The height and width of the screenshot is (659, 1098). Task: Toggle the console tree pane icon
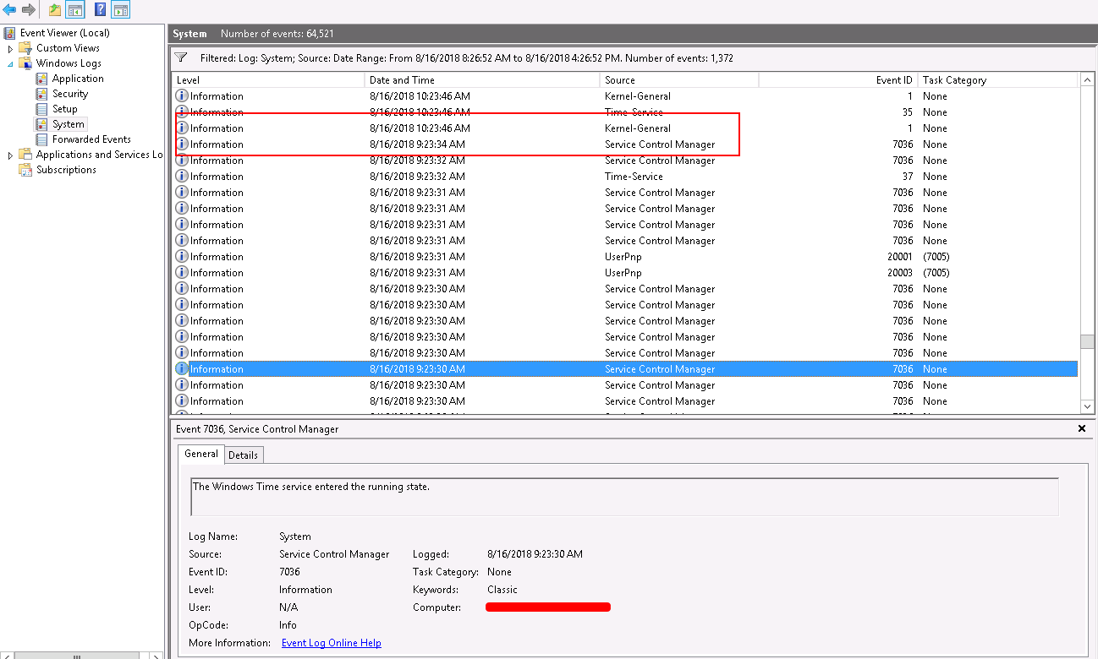74,9
